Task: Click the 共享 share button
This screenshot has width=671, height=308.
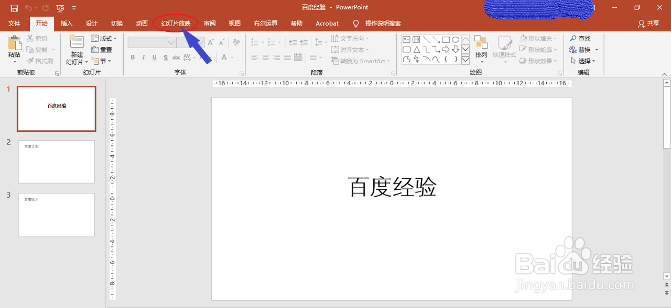Action: click(x=649, y=24)
